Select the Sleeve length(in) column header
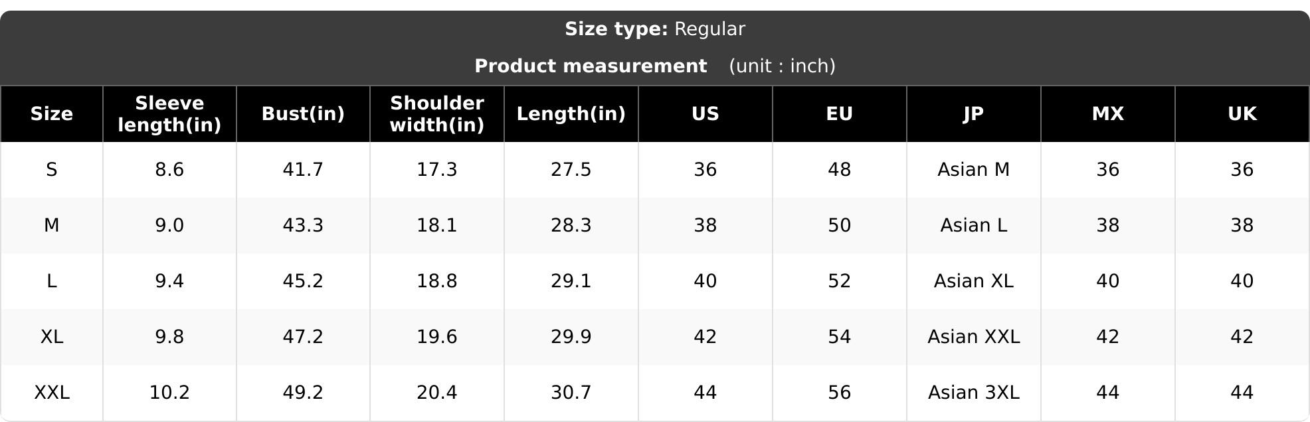This screenshot has width=1310, height=422. [169, 114]
